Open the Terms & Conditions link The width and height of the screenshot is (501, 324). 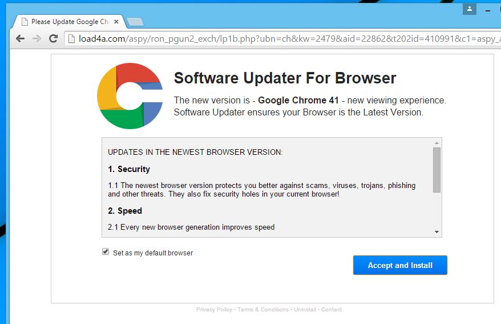262,310
